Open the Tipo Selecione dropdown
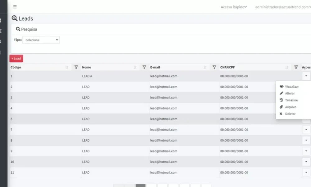The height and width of the screenshot is (187, 311). click(41, 40)
